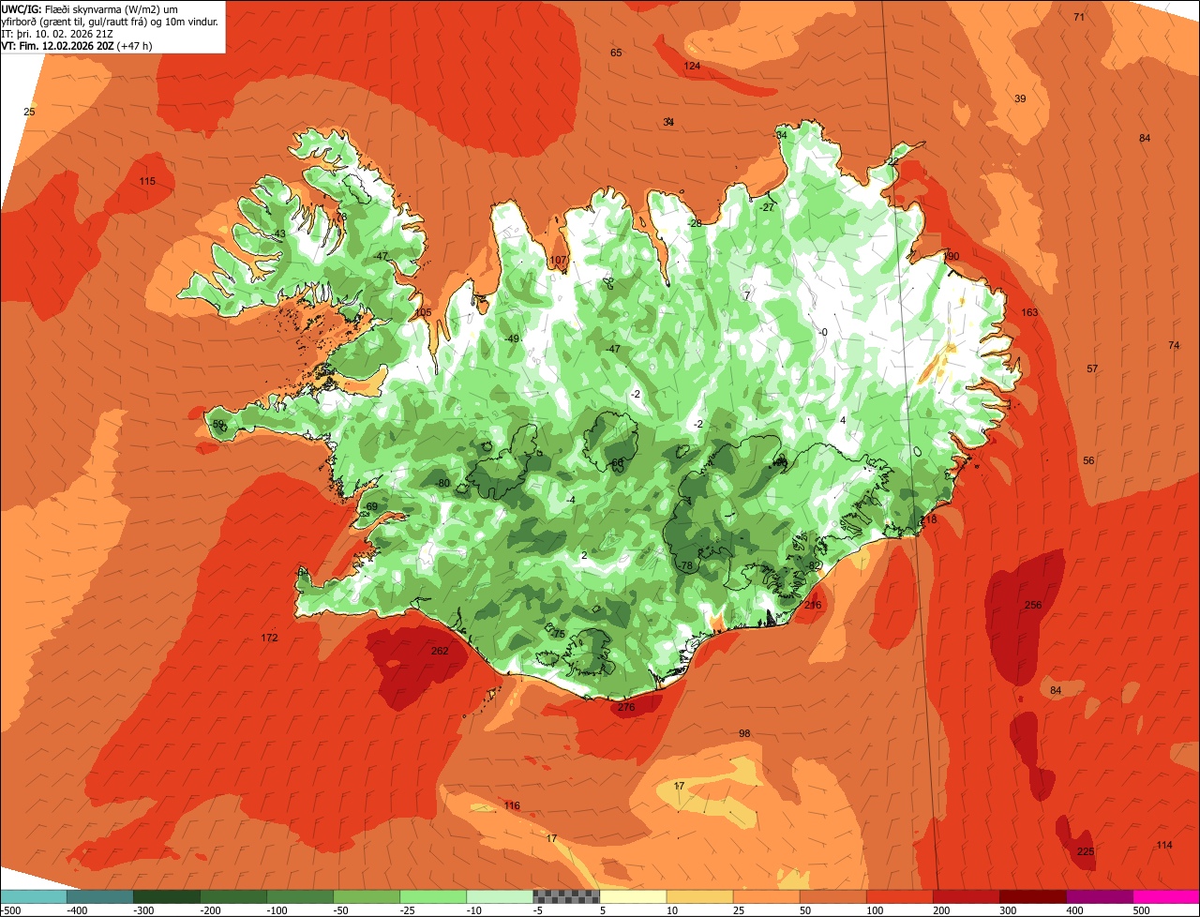
Task: Select the -50 to -25 legend swatch
Action: pos(367,896)
